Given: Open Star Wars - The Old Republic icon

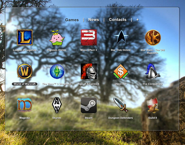Looking at the screenshot, I should [x=153, y=38].
